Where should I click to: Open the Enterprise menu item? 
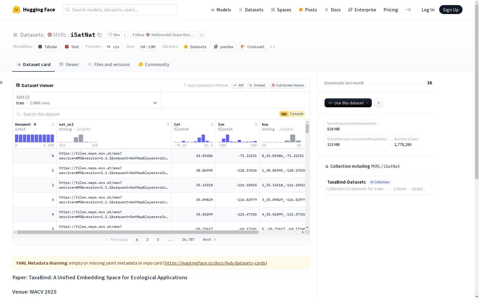point(362,10)
